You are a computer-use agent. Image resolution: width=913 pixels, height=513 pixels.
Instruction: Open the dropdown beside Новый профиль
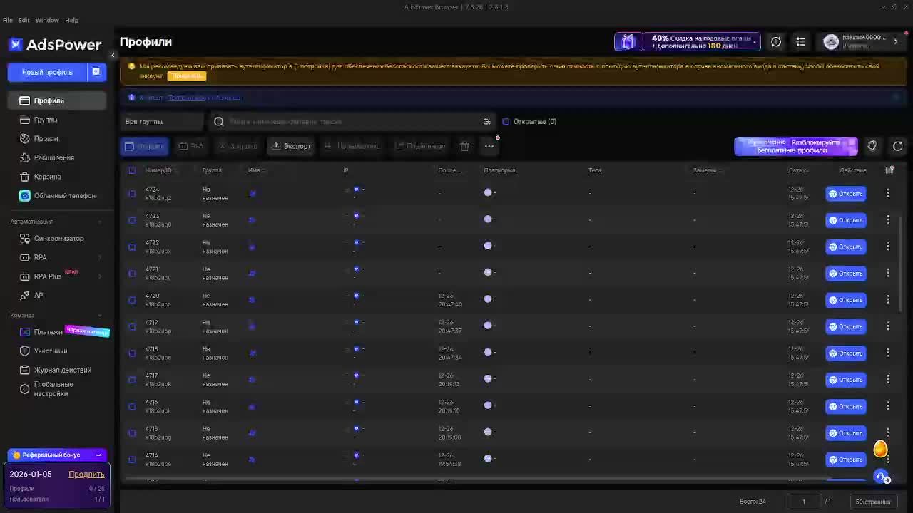click(x=96, y=72)
